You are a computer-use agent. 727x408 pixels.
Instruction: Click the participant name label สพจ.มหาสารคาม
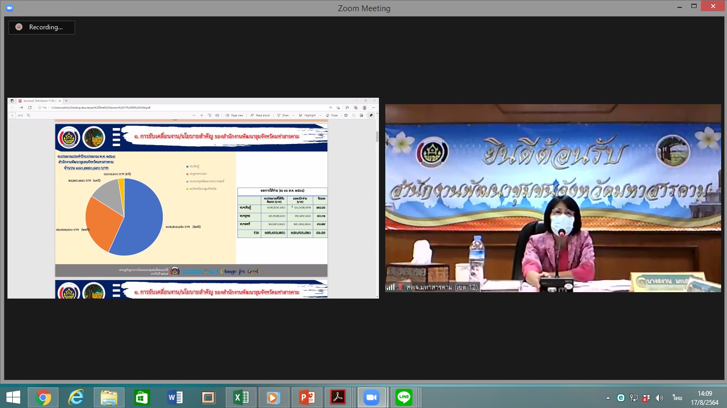pyautogui.click(x=441, y=287)
